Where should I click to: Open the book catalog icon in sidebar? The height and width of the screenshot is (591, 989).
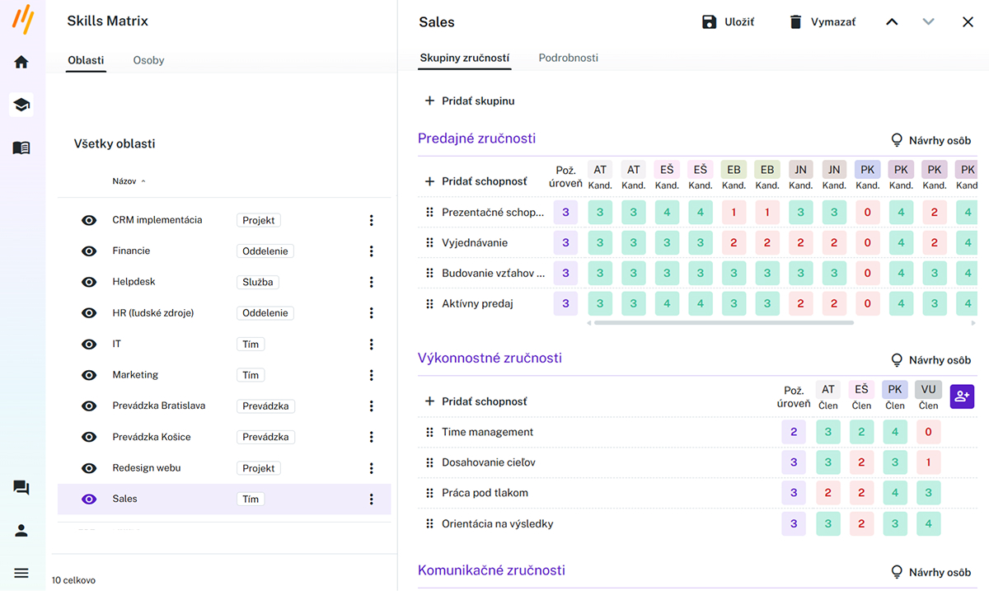(x=21, y=148)
